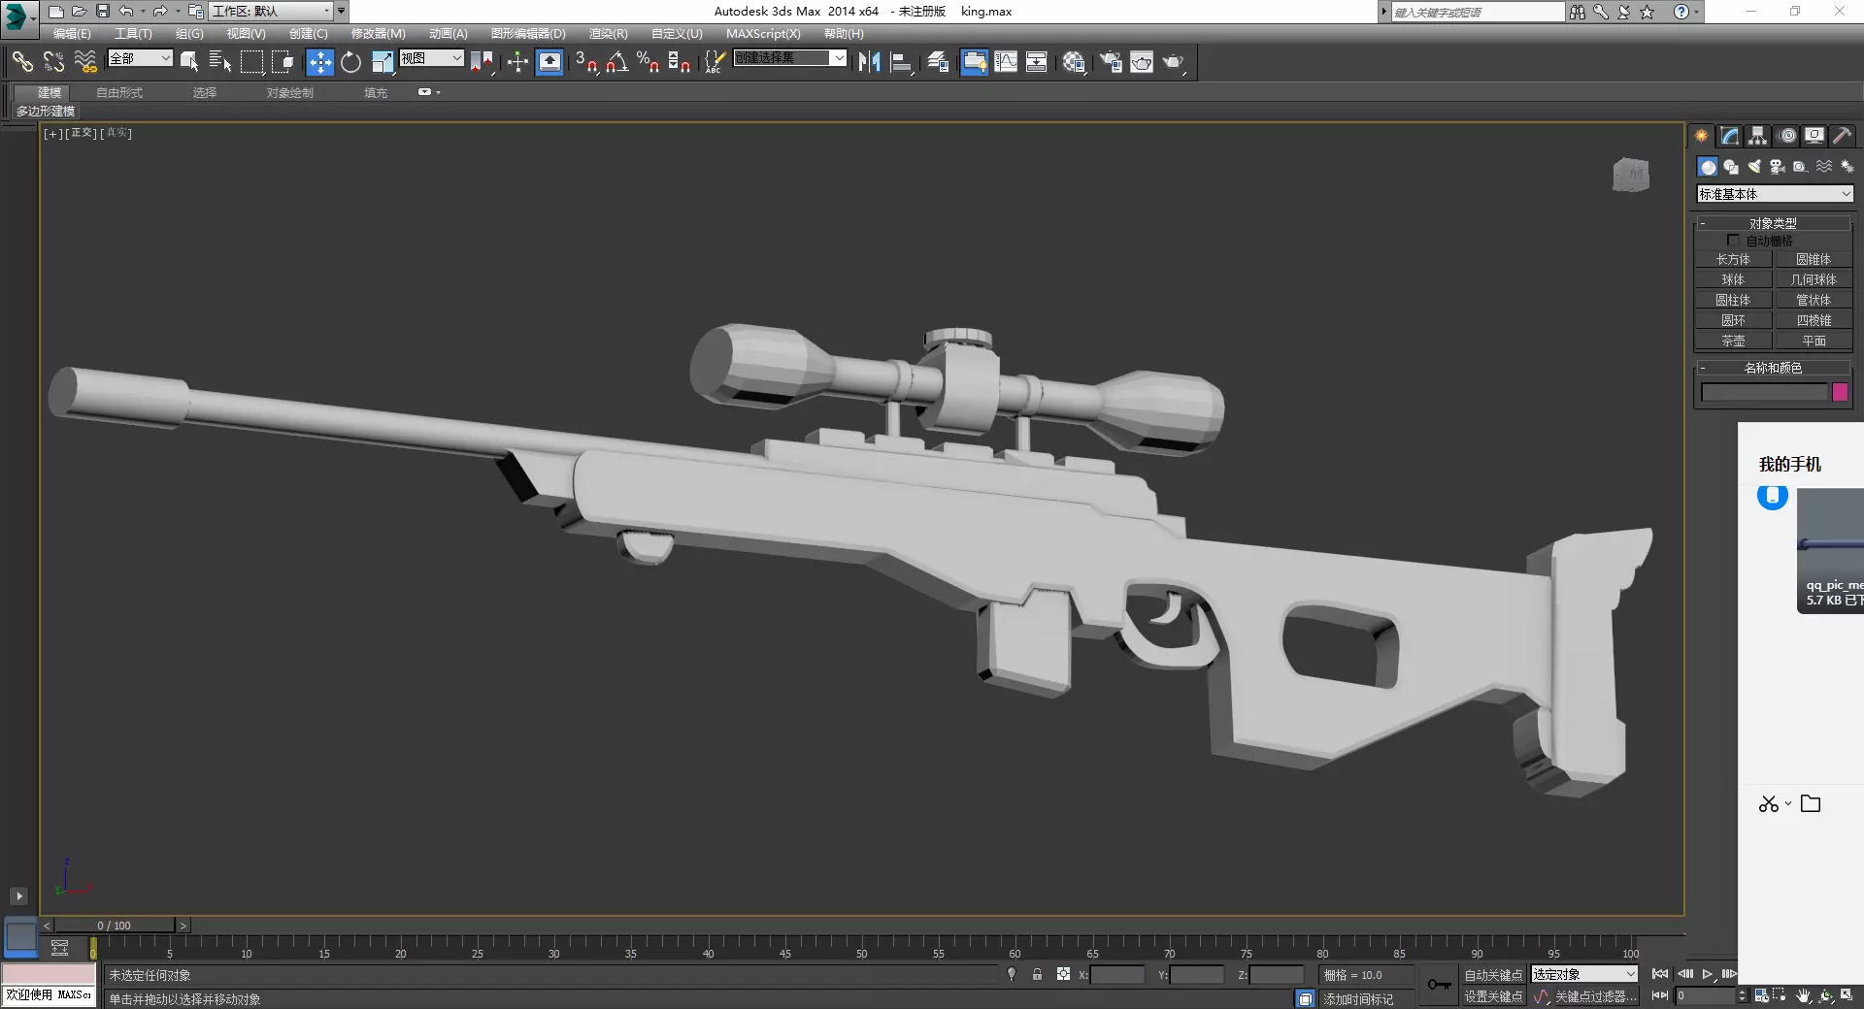This screenshot has height=1009, width=1864.
Task: Click the play animation button
Action: pos(1708,974)
